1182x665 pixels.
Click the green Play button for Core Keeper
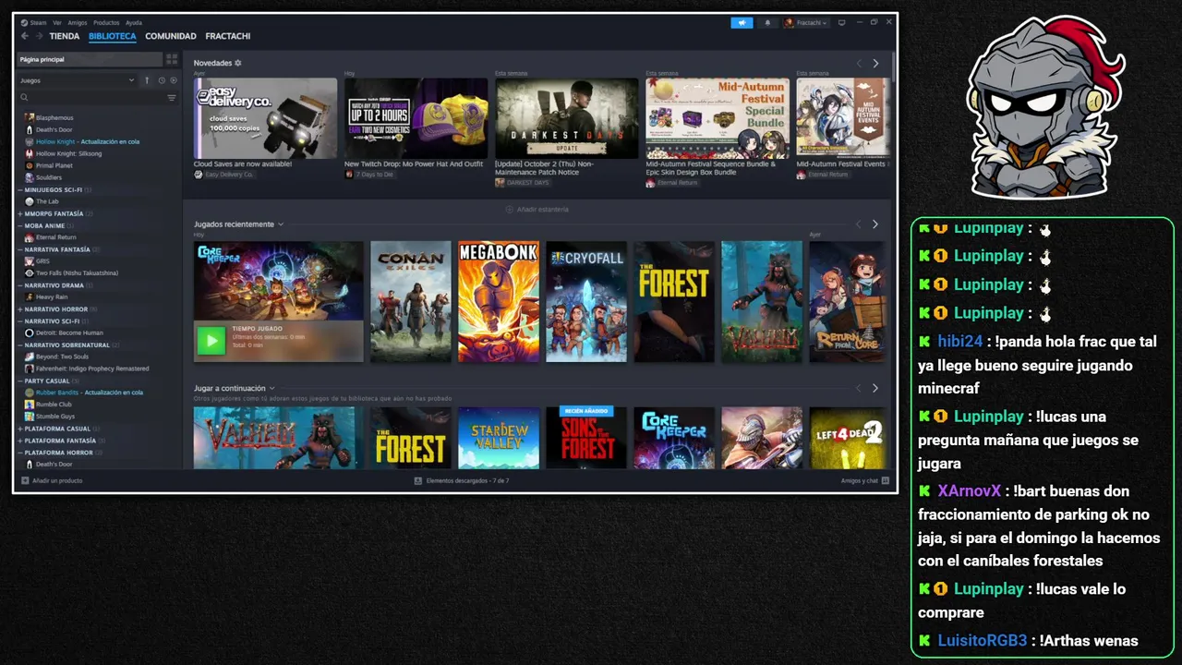[211, 340]
